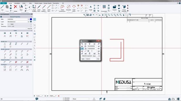This screenshot has width=181, height=101.
Task: Click the red delete fillet icon under Fillets/Chamfers
Action: pyautogui.click(x=16, y=62)
